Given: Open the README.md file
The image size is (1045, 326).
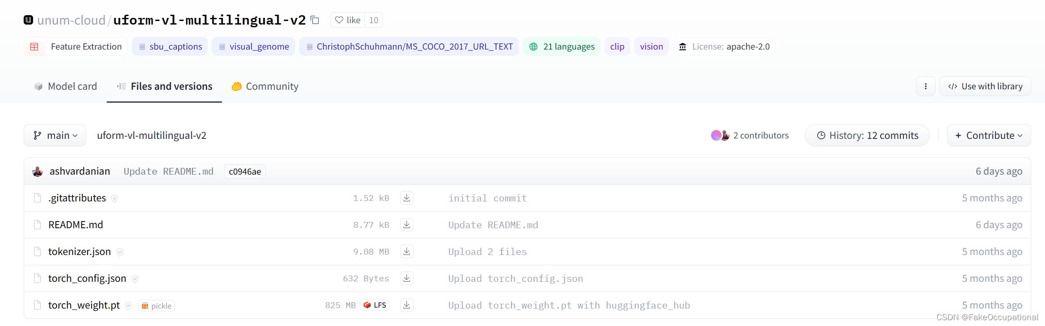Looking at the screenshot, I should 76,225.
